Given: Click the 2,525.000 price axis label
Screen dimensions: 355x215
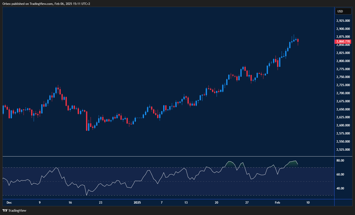Looking at the screenshot, I should [x=343, y=149].
